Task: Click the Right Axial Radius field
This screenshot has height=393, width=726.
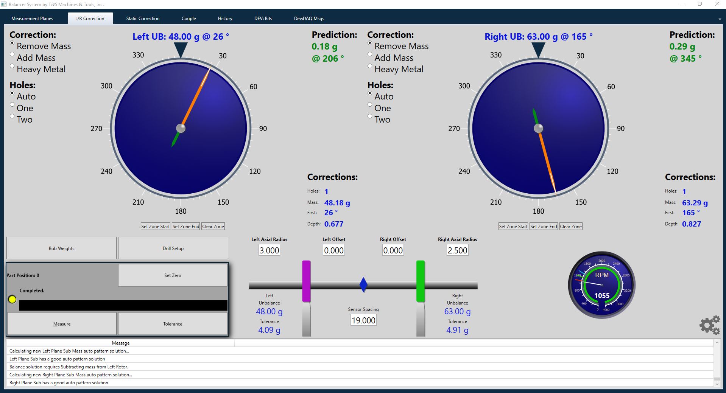Action: coord(457,250)
